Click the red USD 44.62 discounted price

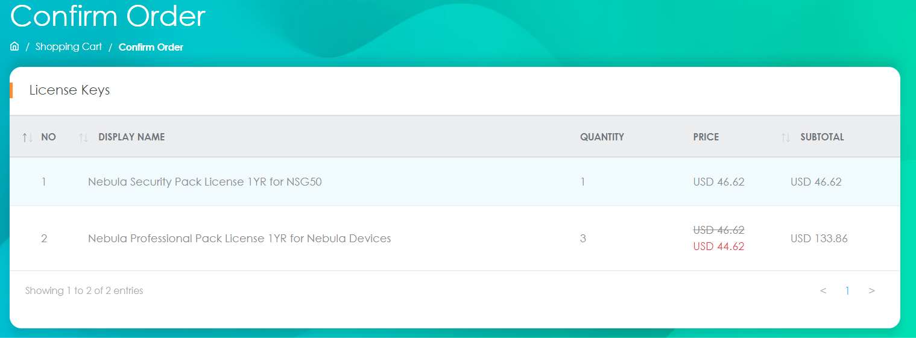click(719, 246)
